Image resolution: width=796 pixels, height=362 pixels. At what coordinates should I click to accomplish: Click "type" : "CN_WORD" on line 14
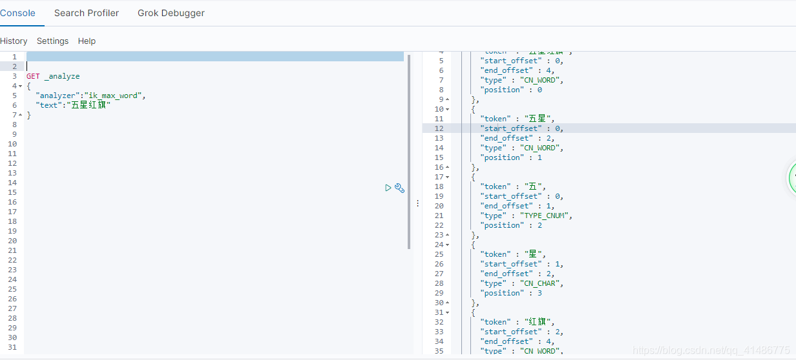pos(522,148)
